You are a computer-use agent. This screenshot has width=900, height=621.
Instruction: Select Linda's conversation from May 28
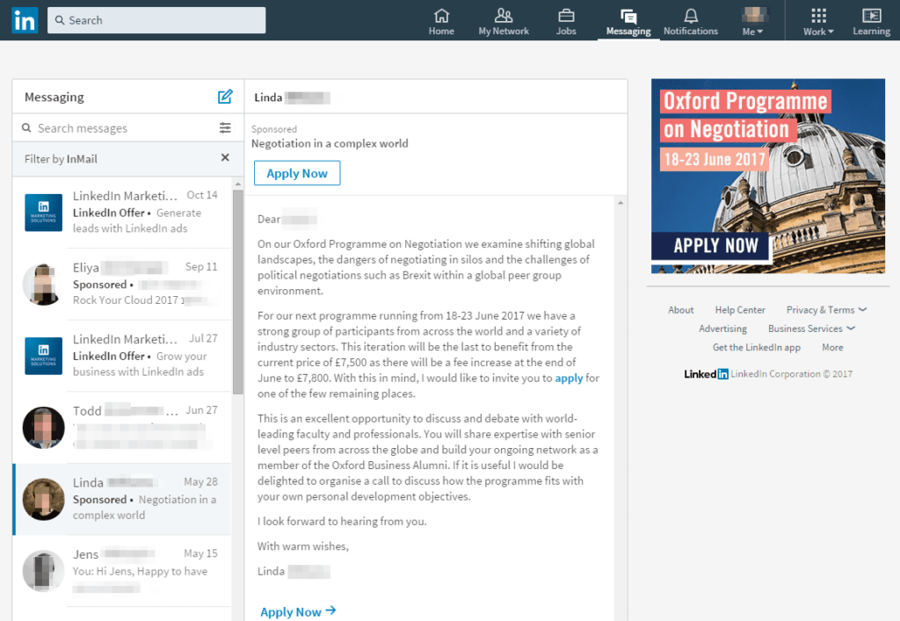coord(121,499)
